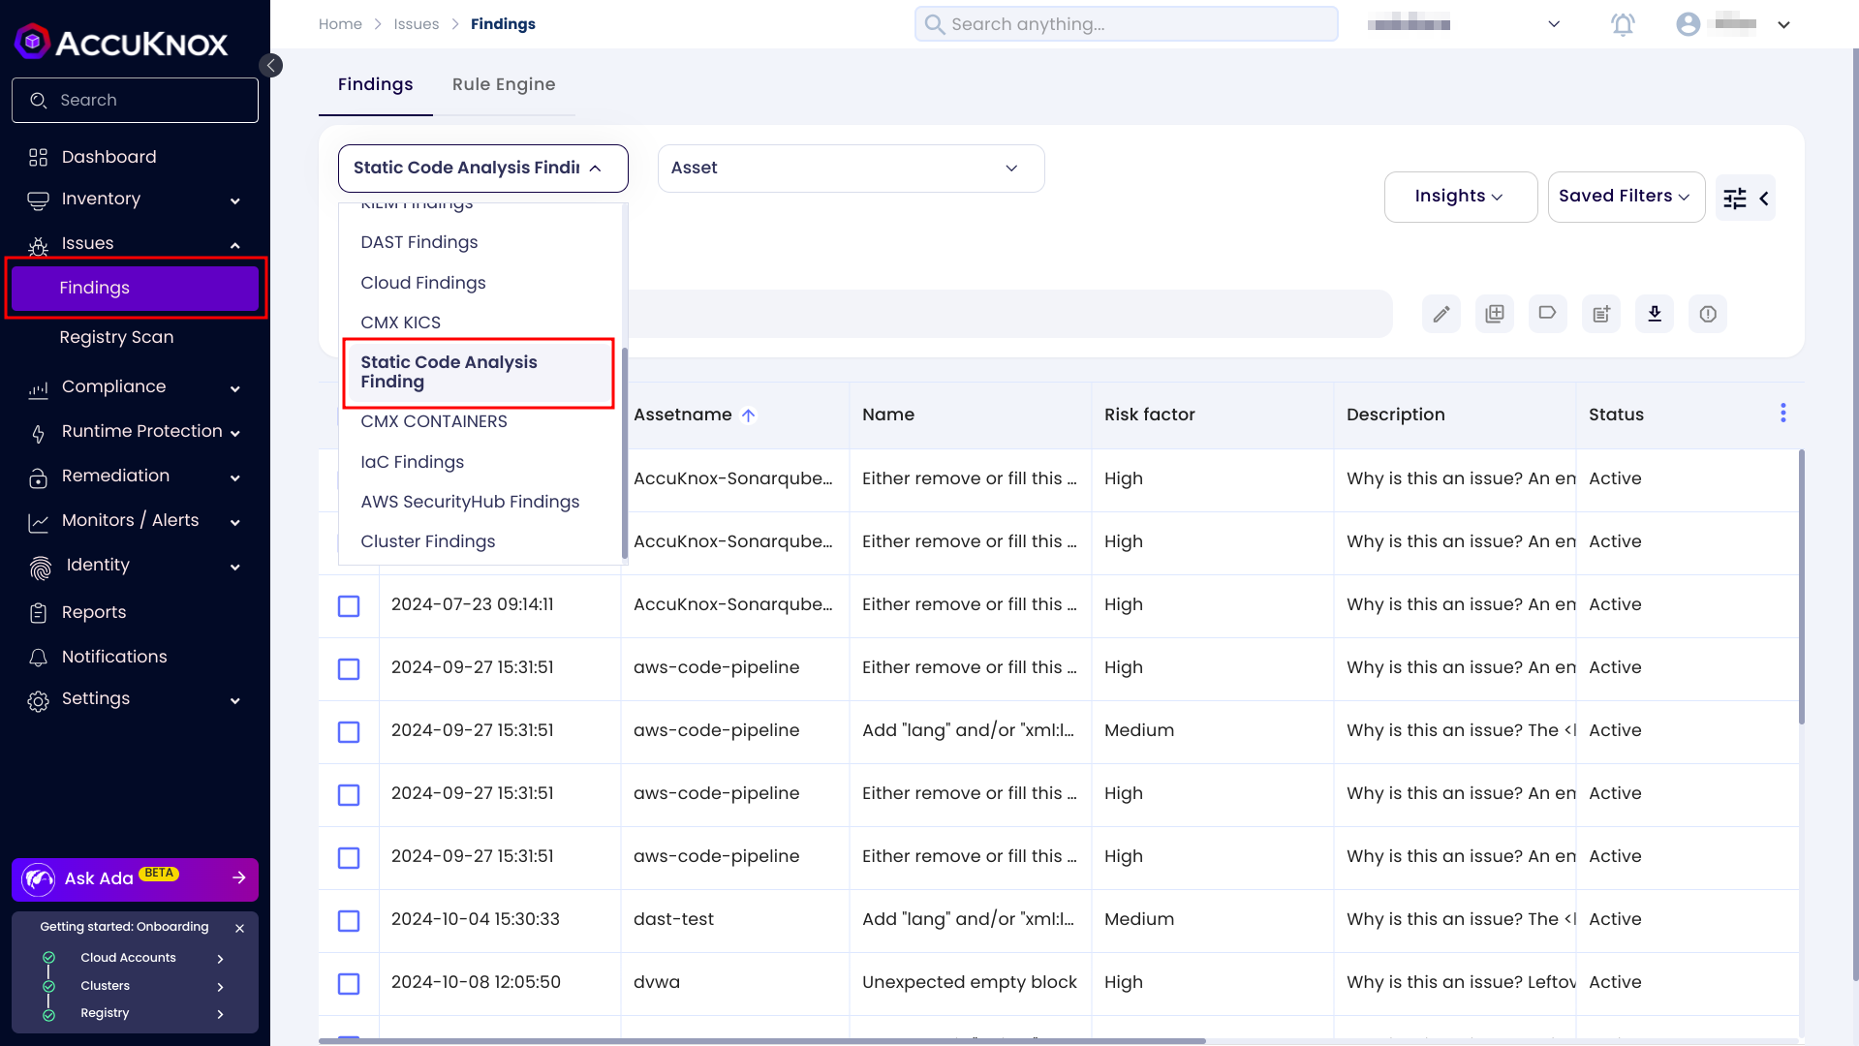Click the create ticket icon
The width and height of the screenshot is (1859, 1046).
click(x=1601, y=314)
